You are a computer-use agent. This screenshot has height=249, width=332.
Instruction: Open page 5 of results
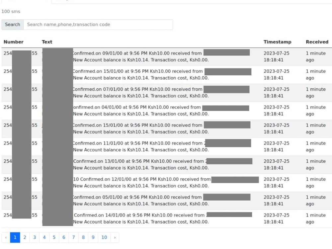[54, 237]
